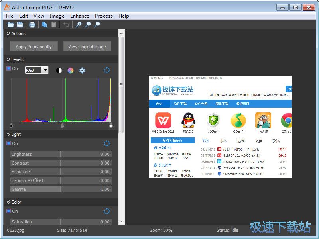Toggle the Levels On checkbox
The image size is (319, 239).
(x=9, y=69)
